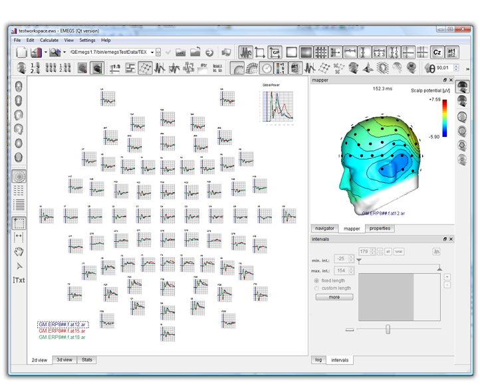
Task: Switch to the 3d view tab
Action: (x=64, y=359)
